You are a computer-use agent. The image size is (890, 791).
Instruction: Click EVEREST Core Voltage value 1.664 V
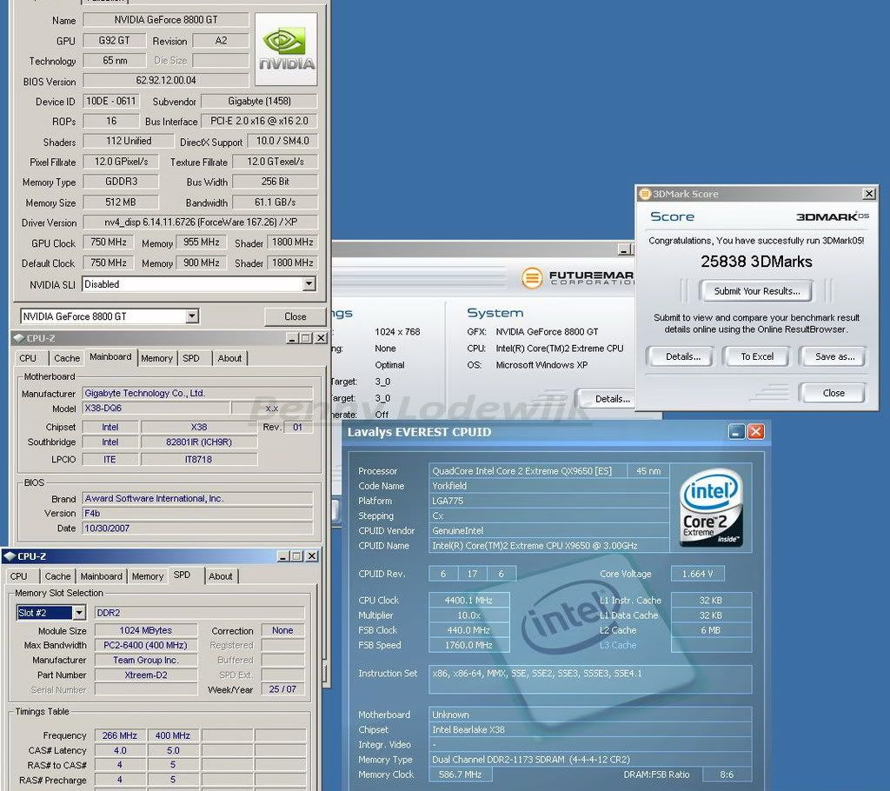(698, 574)
